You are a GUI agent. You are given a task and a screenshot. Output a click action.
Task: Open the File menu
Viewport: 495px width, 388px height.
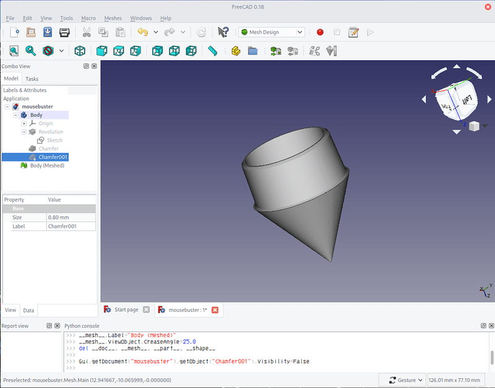point(10,19)
